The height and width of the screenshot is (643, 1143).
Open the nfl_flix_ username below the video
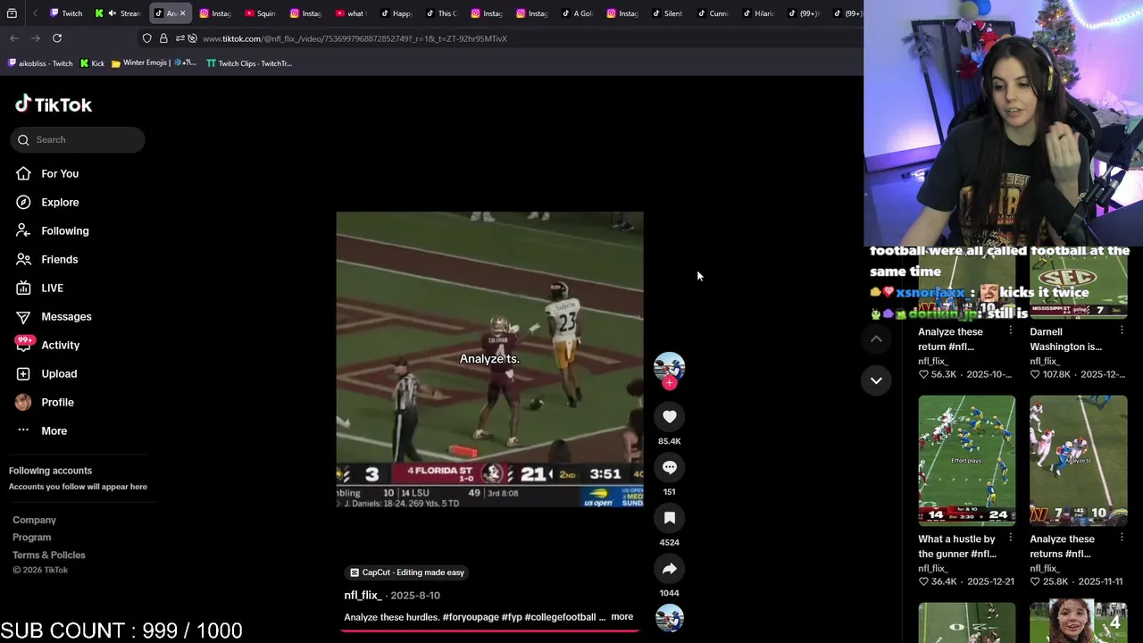tap(363, 596)
